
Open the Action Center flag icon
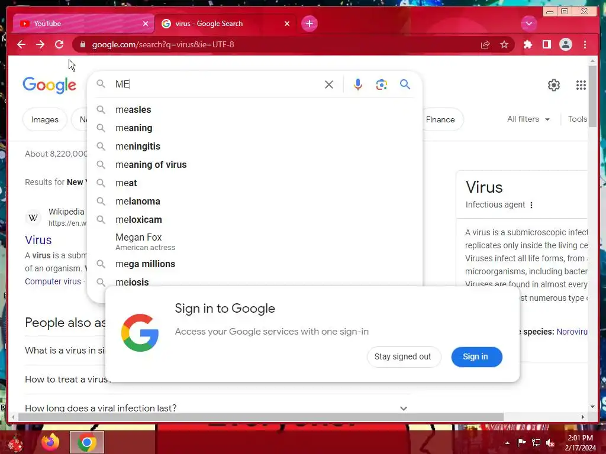click(521, 443)
